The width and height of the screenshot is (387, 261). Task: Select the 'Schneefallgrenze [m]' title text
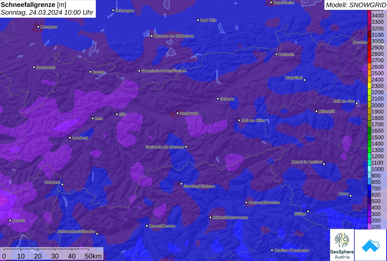[x=33, y=5]
